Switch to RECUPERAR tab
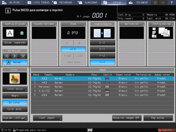The width and height of the screenshot is (176, 132). (63, 2)
